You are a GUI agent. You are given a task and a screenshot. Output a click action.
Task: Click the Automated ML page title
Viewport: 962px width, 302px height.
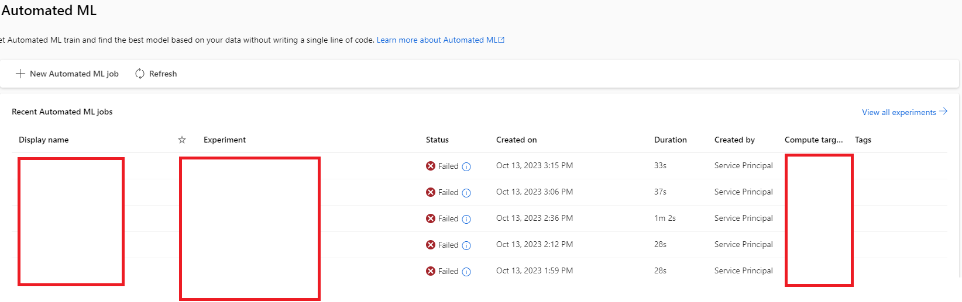point(49,11)
